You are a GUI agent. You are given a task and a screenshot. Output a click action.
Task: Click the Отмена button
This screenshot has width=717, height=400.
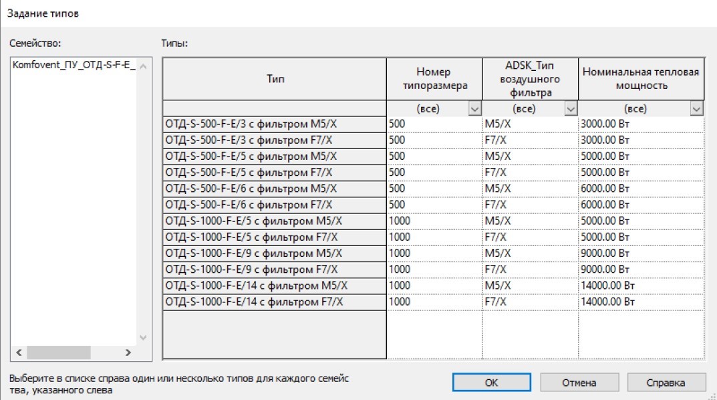pyautogui.click(x=579, y=383)
